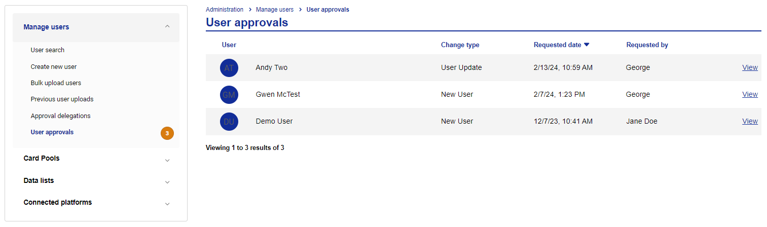Click George in Andy Two row
The image size is (767, 227).
coord(638,67)
